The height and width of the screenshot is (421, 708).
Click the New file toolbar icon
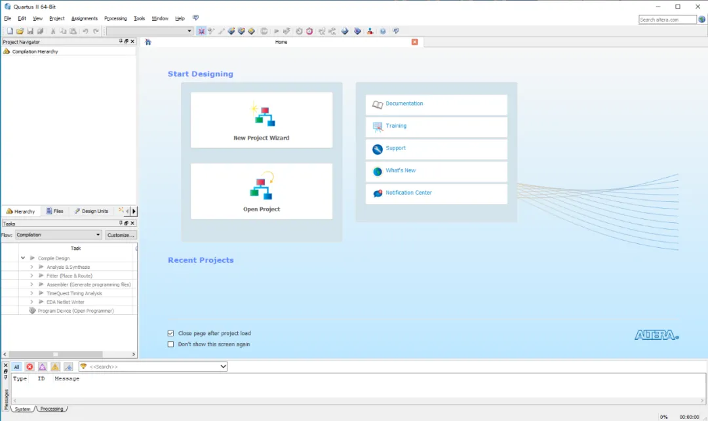[9, 31]
